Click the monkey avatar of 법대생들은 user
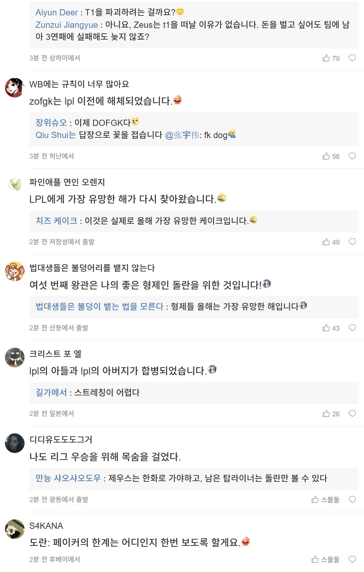364x572 pixels. (15, 271)
